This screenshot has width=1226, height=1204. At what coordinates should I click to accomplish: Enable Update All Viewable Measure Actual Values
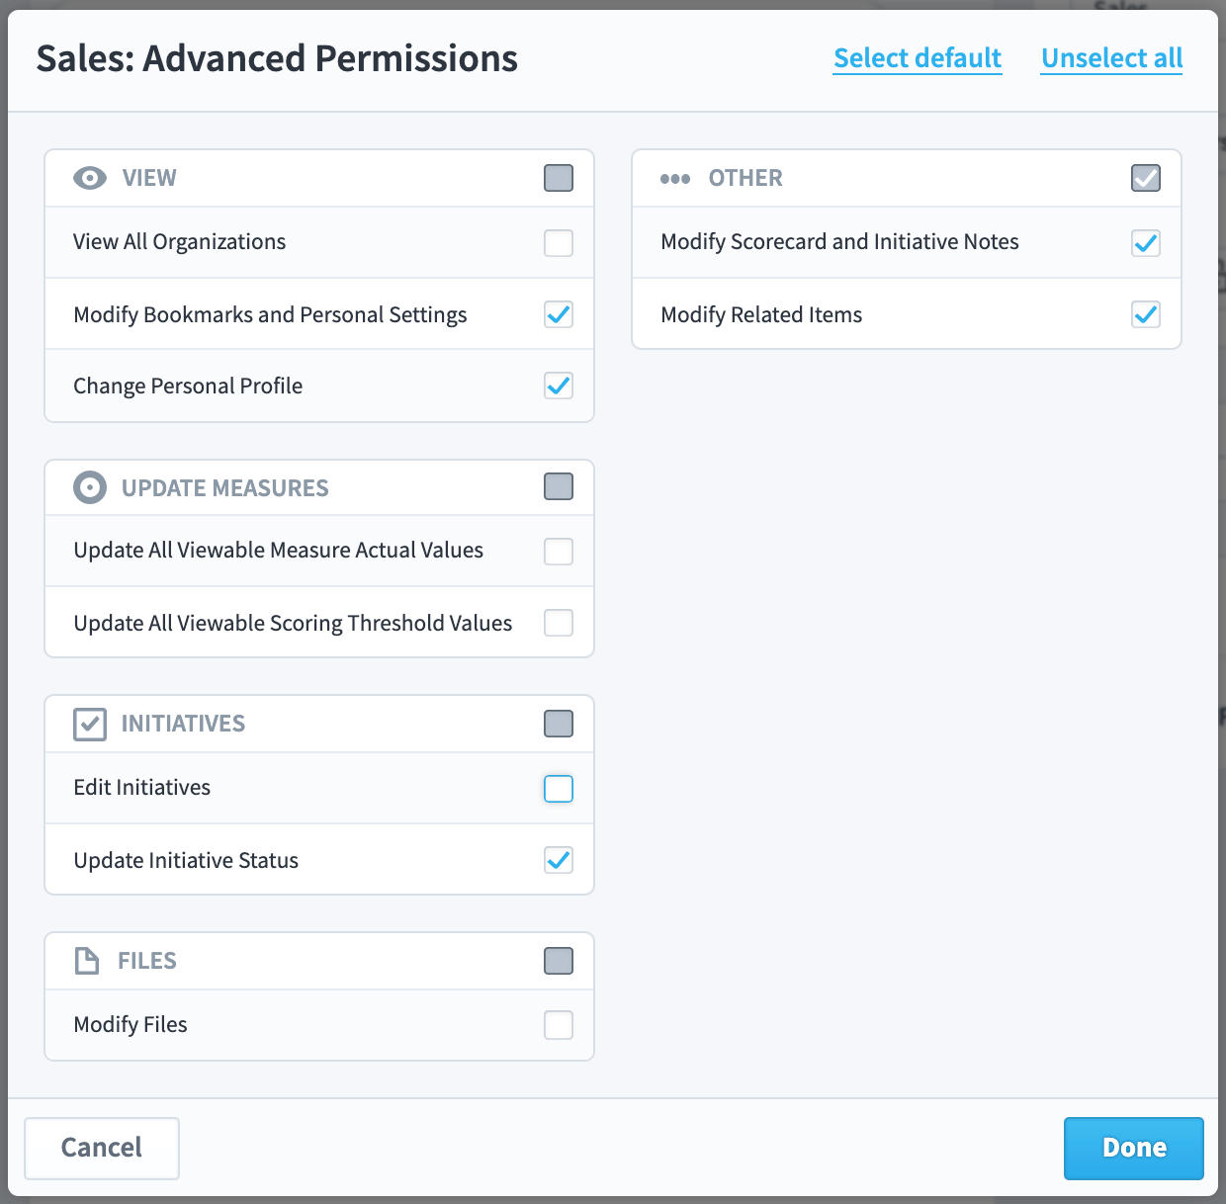pyautogui.click(x=559, y=551)
